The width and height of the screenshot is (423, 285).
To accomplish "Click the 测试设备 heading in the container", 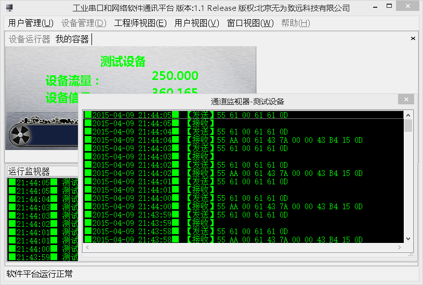I will click(123, 62).
